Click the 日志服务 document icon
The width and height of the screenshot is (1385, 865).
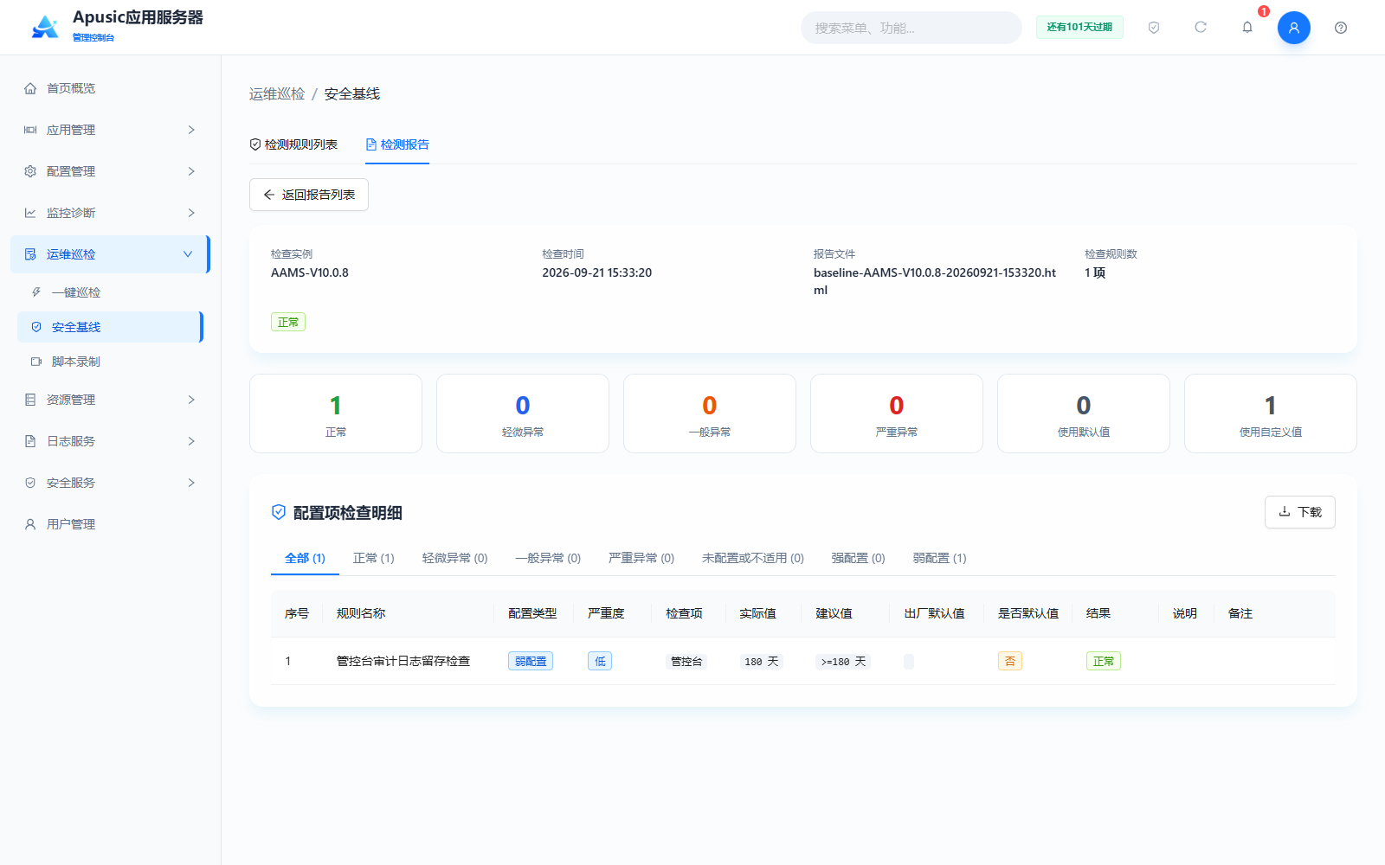30,441
